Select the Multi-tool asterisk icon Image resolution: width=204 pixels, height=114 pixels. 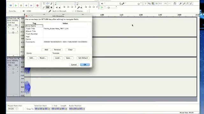(x=51, y=8)
